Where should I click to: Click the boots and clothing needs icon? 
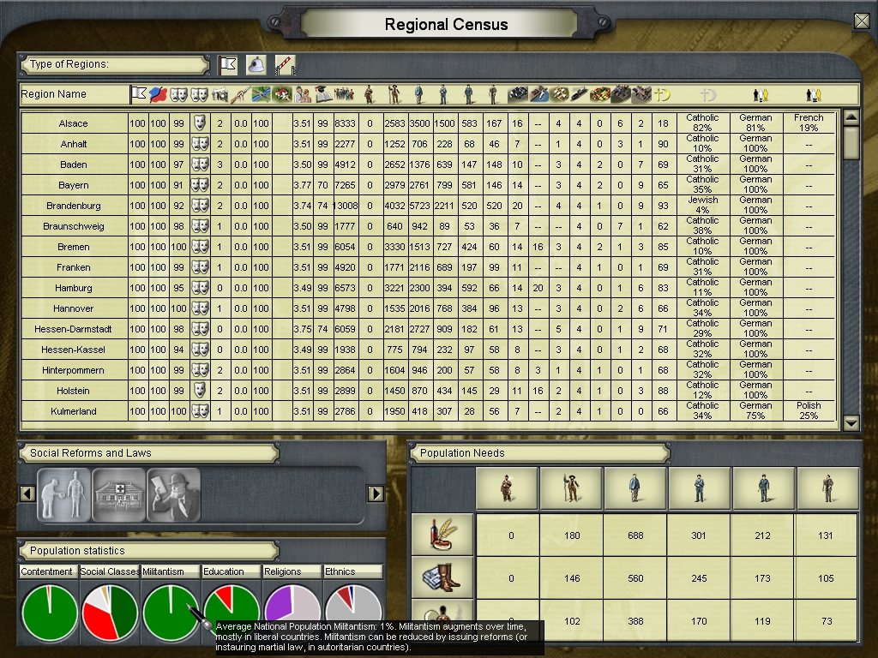point(442,578)
